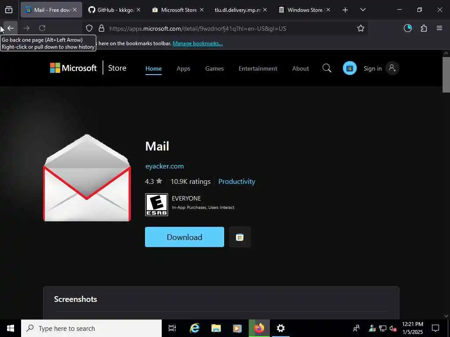Image resolution: width=450 pixels, height=337 pixels.
Task: Open Task View on the taskbar
Action: pyautogui.click(x=172, y=328)
